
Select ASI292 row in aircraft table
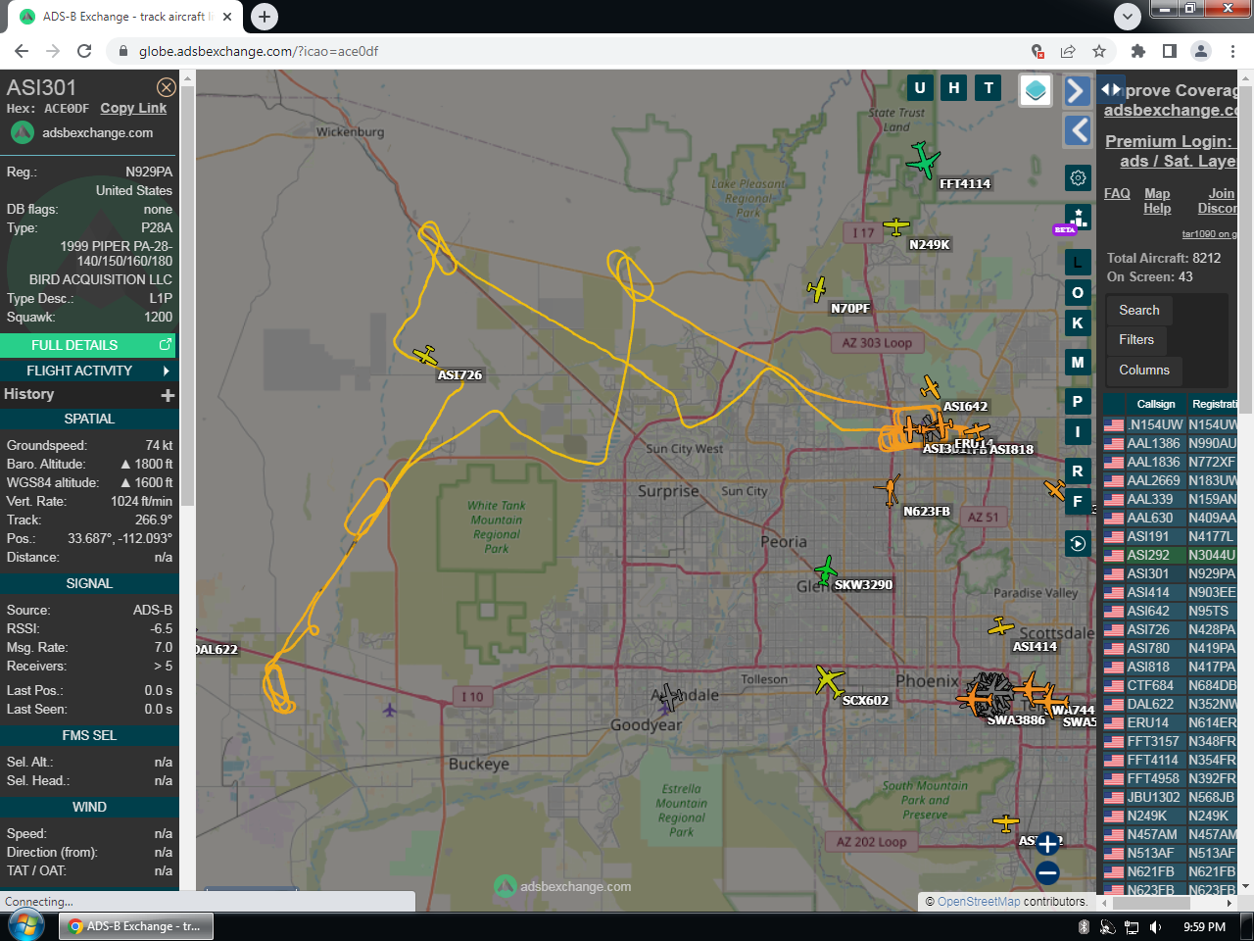(1171, 555)
